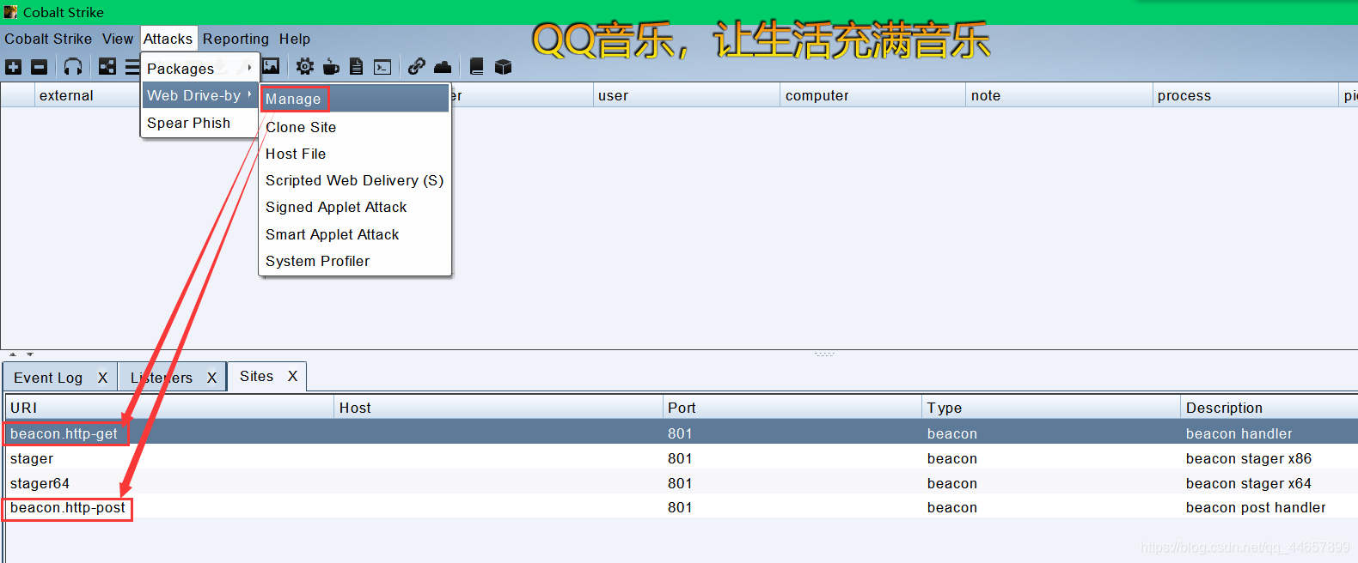This screenshot has height=563, width=1358.
Task: Choose Signed Applet Attack
Action: [354, 207]
